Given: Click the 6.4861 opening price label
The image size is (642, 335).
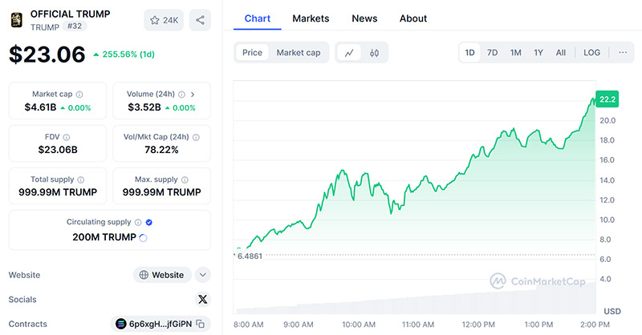Looking at the screenshot, I should (x=250, y=256).
